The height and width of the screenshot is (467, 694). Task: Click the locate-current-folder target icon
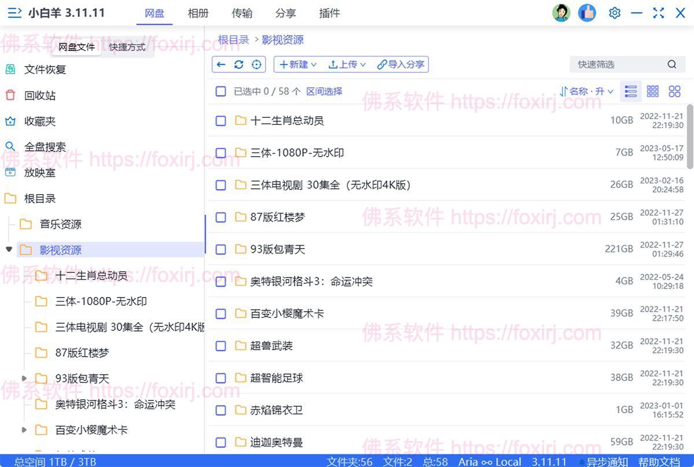coord(256,64)
